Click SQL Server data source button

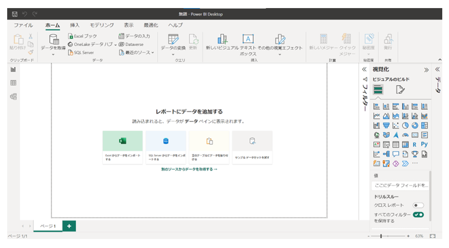[81, 53]
